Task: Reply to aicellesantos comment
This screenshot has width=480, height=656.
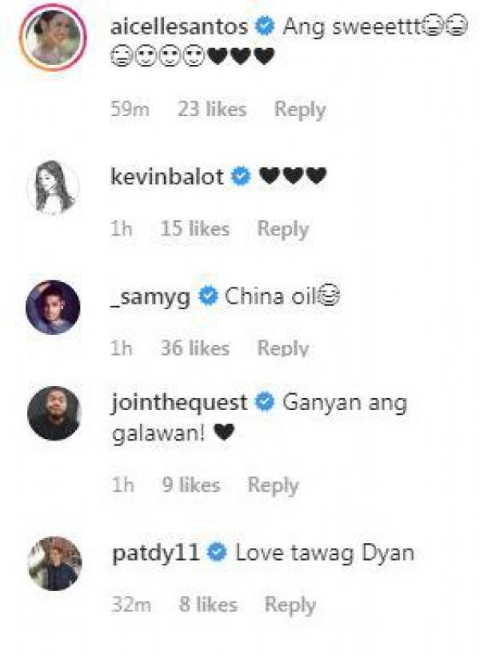Action: 300,110
